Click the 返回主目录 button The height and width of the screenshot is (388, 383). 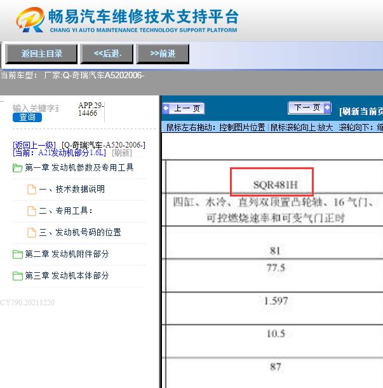click(x=41, y=53)
